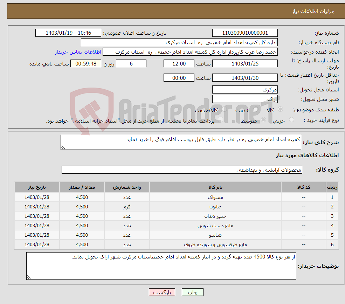Viewport: 345px width, 304px height.
Task: Click the تاریخ نیاز column header
Action: click(x=37, y=187)
